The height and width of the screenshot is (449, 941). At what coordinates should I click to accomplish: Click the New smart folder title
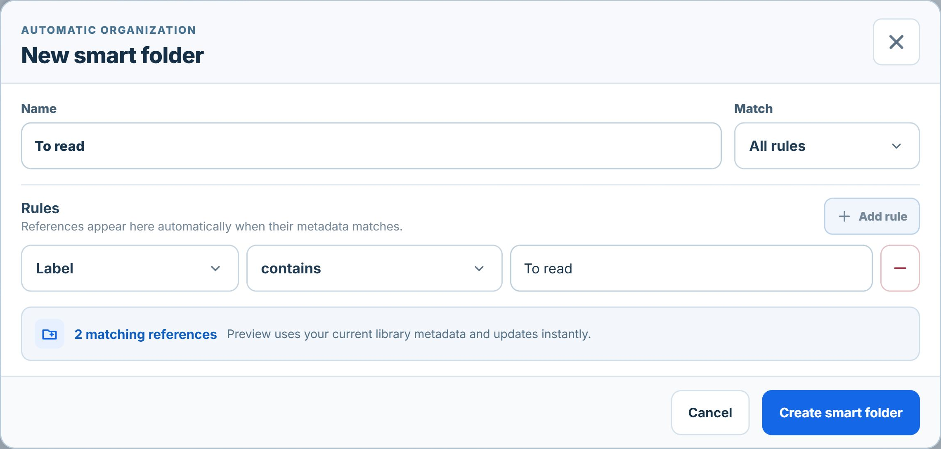(x=112, y=55)
